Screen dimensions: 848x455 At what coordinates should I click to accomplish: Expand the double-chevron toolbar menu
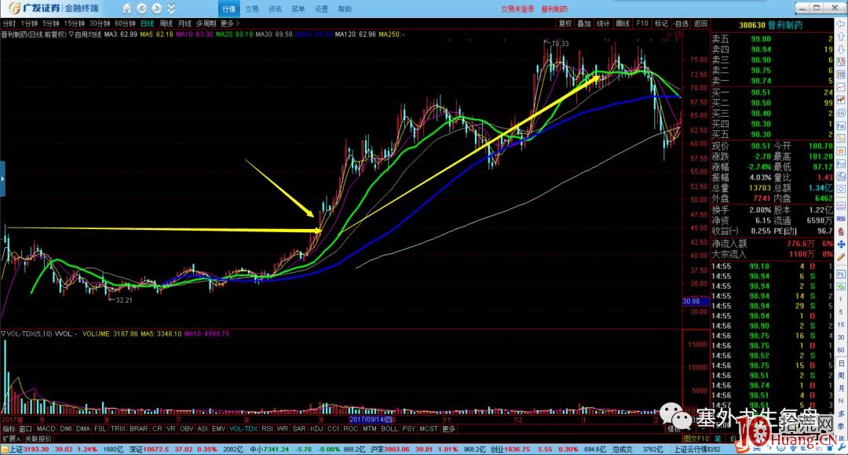[x=171, y=8]
